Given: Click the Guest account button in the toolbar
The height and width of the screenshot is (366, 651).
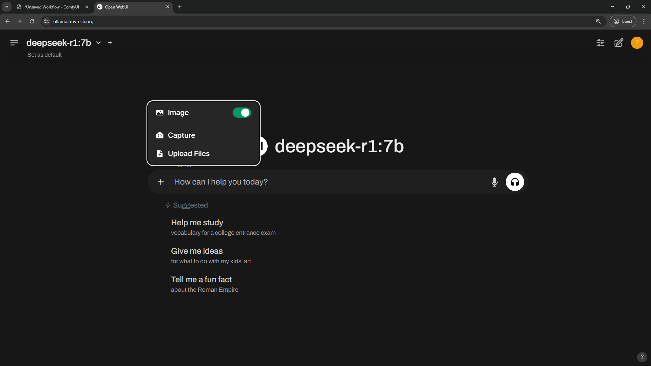Looking at the screenshot, I should (623, 21).
